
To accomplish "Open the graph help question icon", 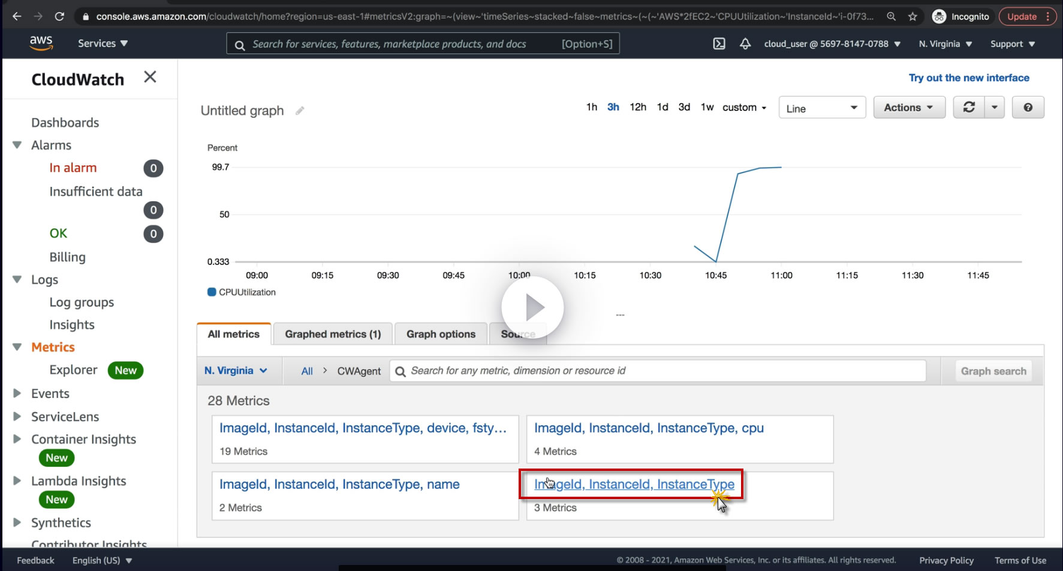I will tap(1028, 107).
